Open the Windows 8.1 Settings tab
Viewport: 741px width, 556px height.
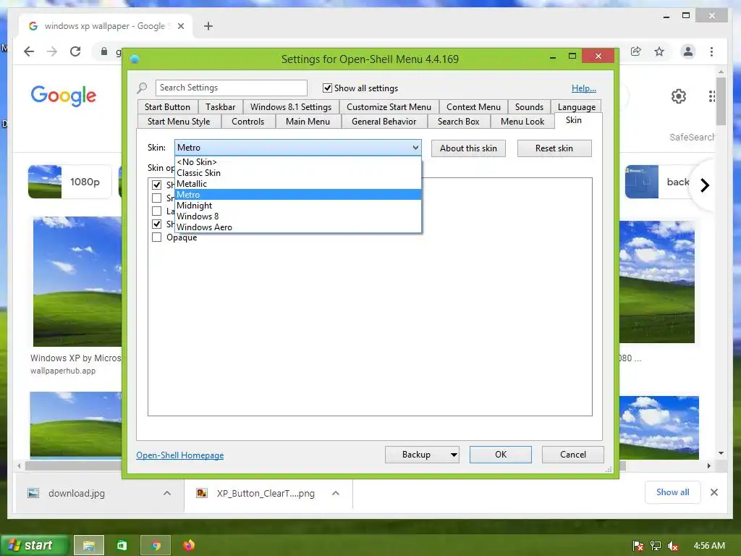(x=291, y=107)
